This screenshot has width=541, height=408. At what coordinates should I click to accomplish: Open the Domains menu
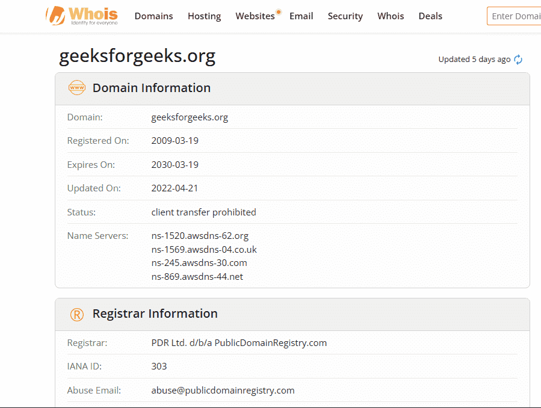153,16
